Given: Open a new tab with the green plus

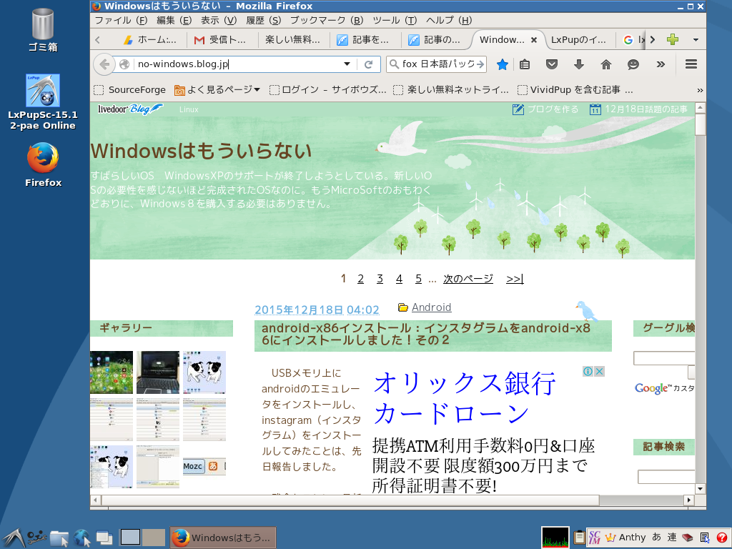Looking at the screenshot, I should 673,40.
